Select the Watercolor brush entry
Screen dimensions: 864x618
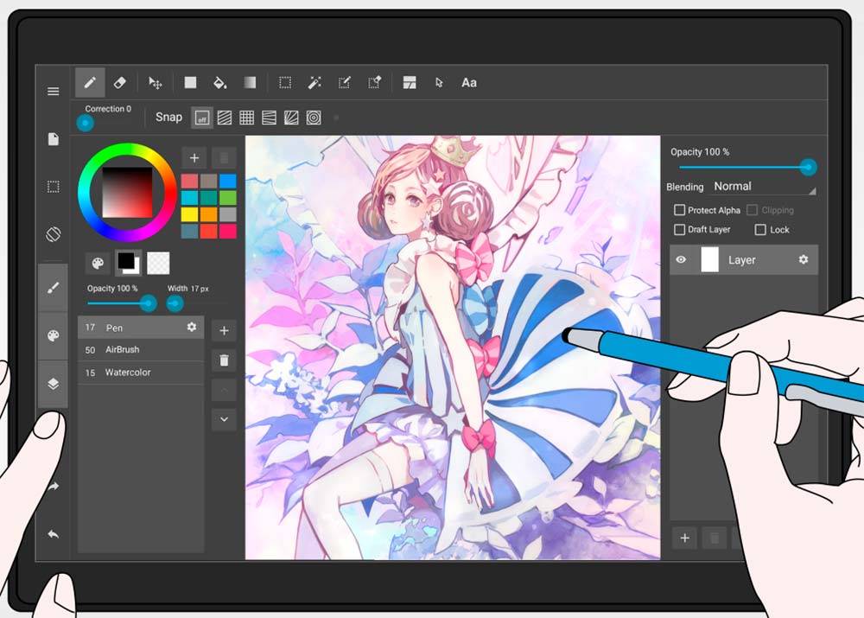127,373
